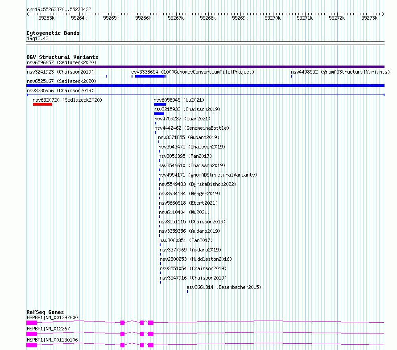
Task: Click the blue nsv3215932 variant bar
Action: [159, 114]
